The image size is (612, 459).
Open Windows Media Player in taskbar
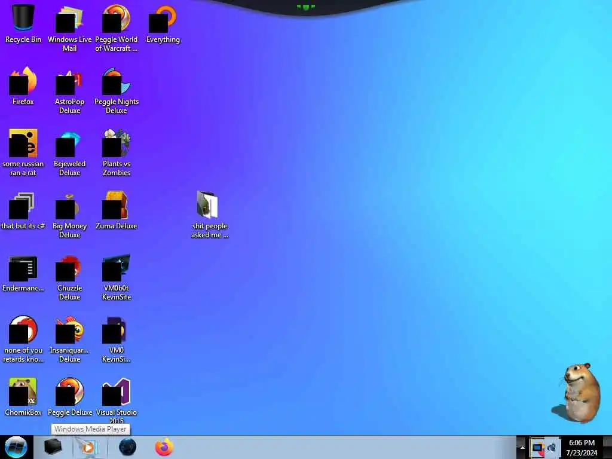pos(88,447)
